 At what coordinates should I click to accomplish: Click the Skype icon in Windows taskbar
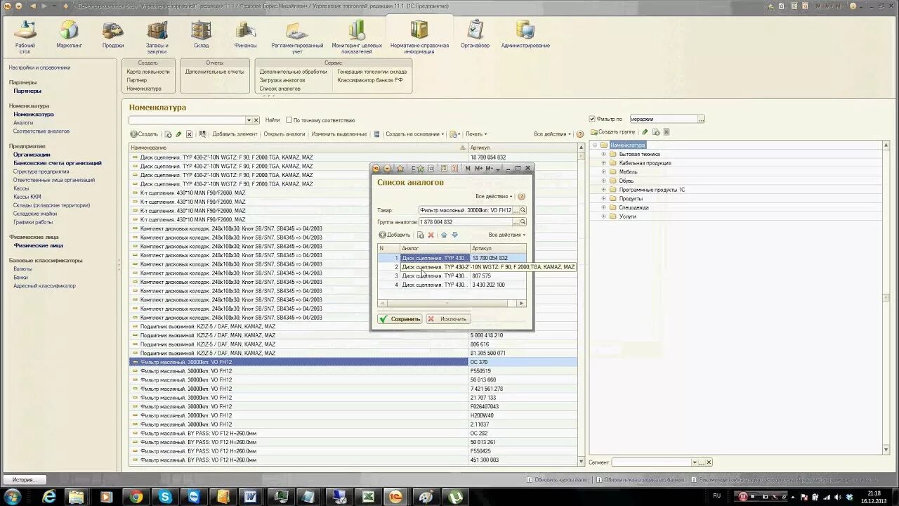[165, 496]
